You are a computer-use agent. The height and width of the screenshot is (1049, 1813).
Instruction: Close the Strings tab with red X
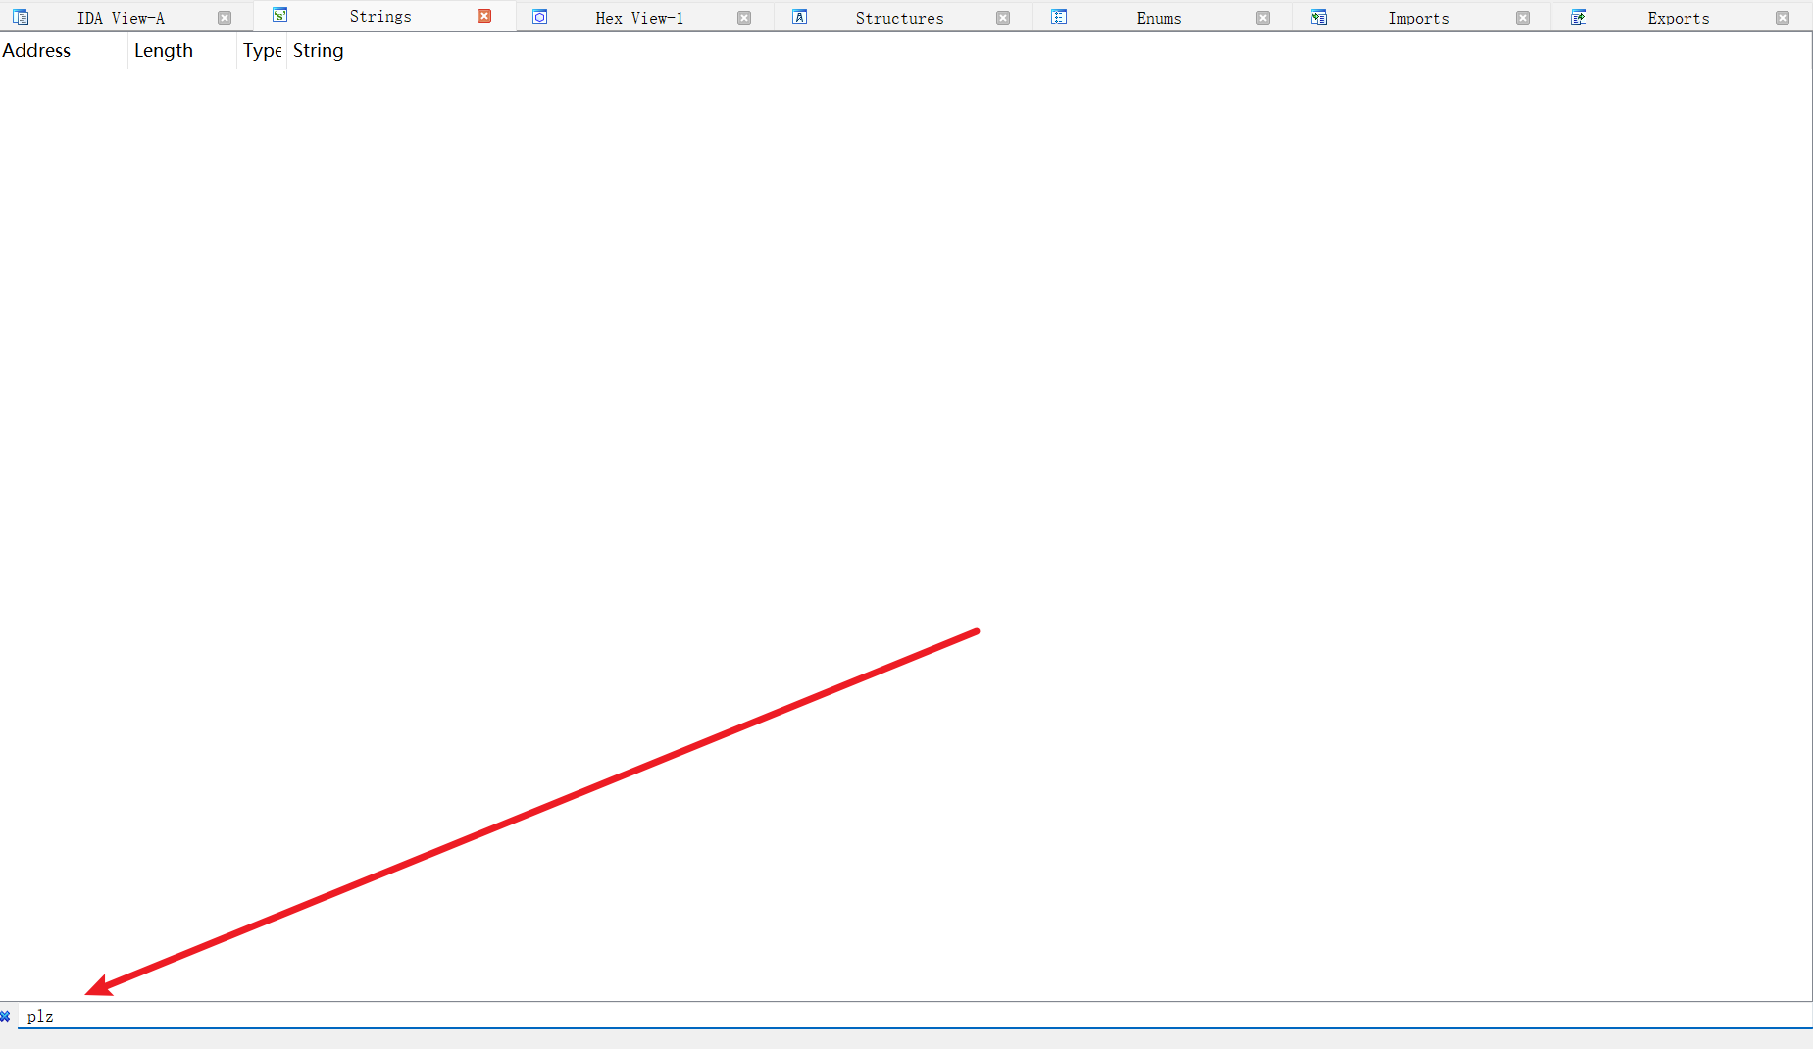(x=484, y=16)
